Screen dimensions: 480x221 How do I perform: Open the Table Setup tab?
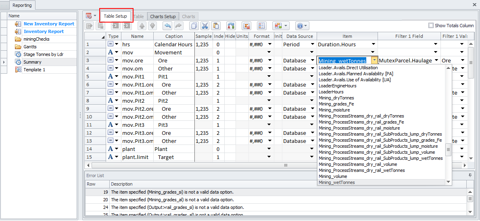point(115,16)
